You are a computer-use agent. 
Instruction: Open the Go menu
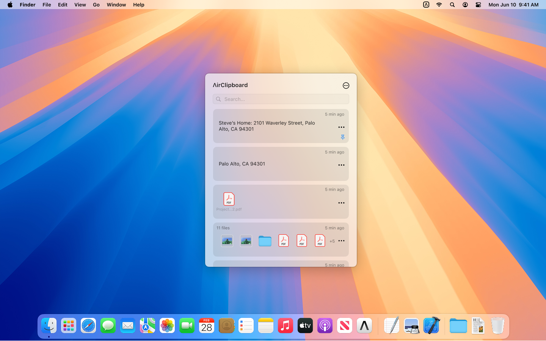pos(96,5)
